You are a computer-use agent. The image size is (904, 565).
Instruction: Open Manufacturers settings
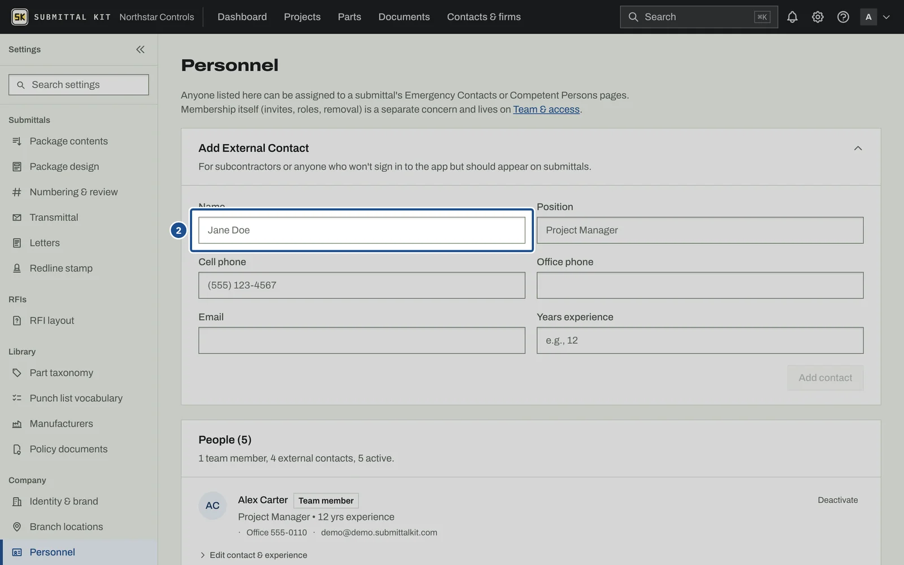tap(79, 424)
